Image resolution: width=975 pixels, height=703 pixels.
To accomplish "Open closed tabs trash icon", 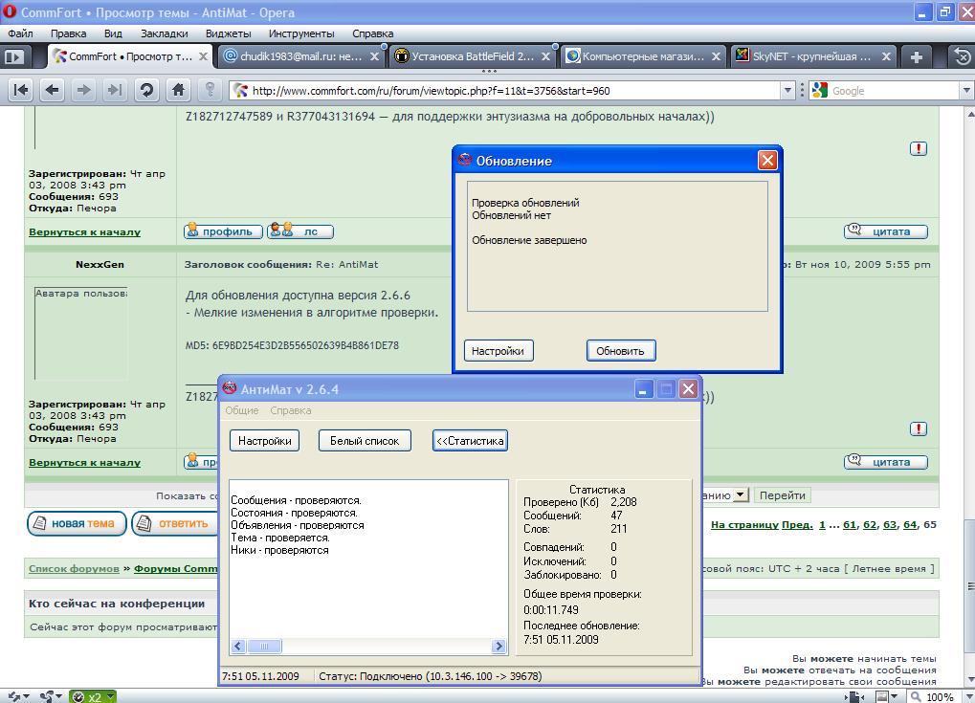I will tap(963, 56).
